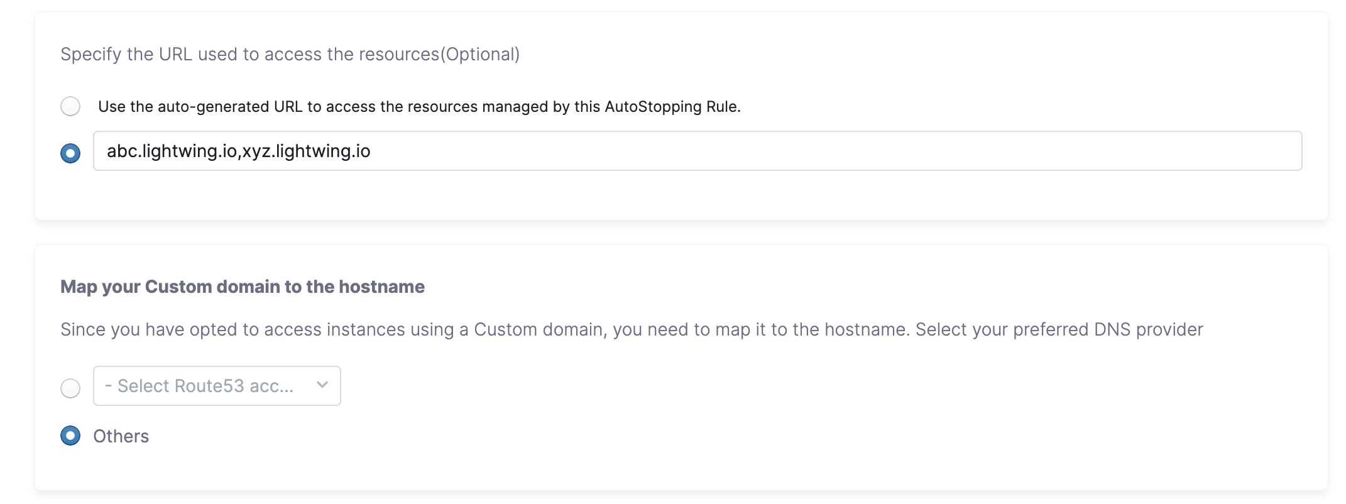Click 'Map your Custom domain to the hostname' heading
The width and height of the screenshot is (1346, 504).
243,287
